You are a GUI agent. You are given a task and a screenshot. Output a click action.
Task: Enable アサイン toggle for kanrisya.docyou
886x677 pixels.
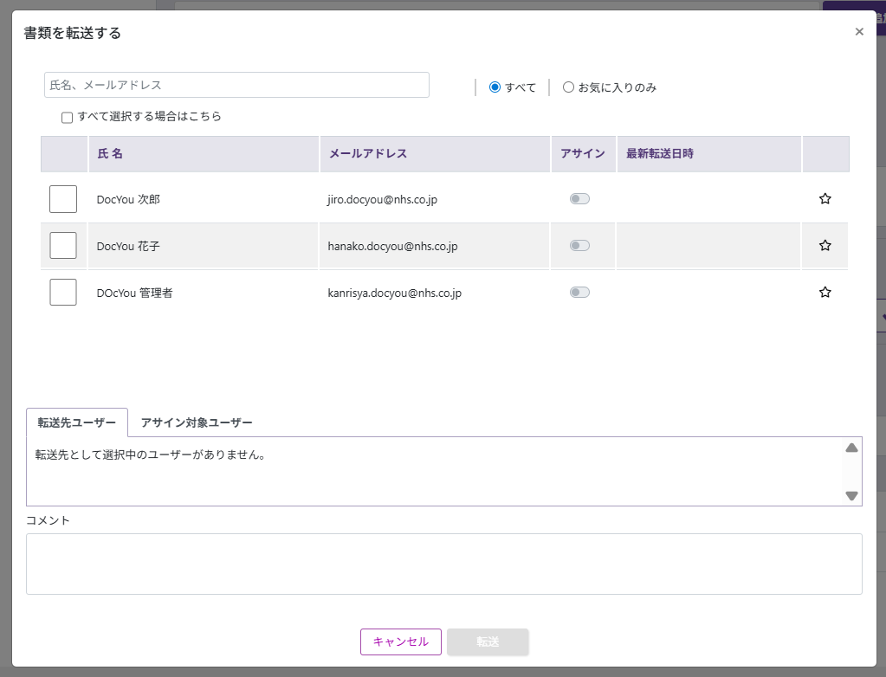pos(579,293)
